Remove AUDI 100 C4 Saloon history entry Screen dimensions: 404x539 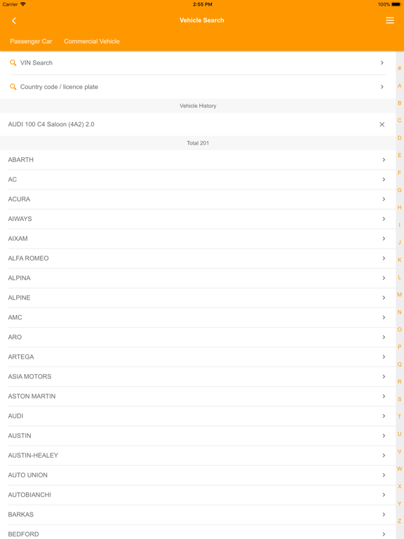click(382, 124)
